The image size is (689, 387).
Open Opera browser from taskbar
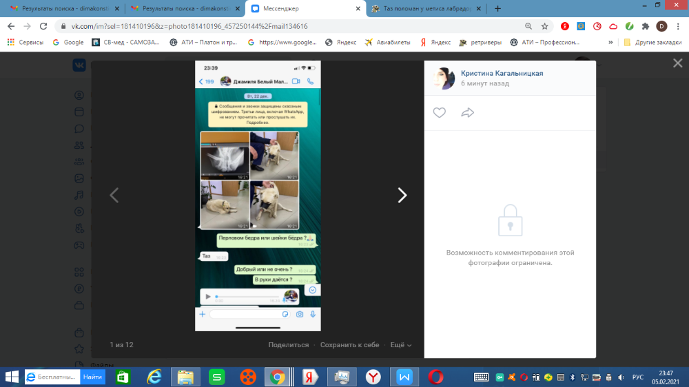[435, 377]
